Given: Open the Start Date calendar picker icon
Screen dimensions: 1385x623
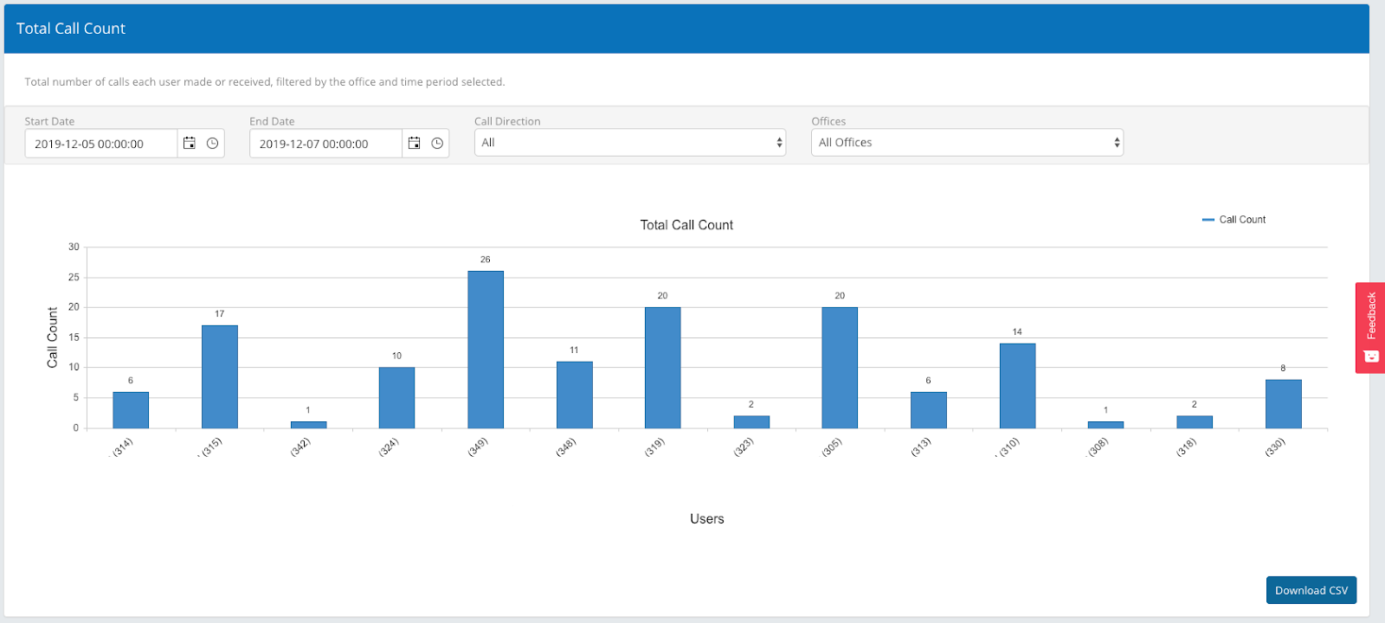Looking at the screenshot, I should pos(190,144).
